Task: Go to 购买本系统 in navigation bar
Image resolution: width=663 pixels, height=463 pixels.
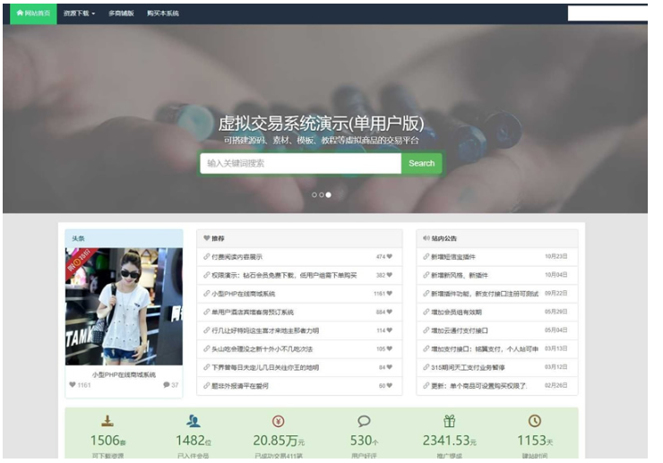Action: point(162,13)
